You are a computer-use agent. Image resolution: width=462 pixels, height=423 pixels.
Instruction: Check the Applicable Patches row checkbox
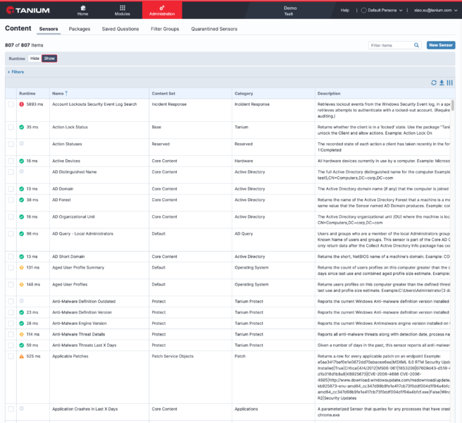[11, 356]
